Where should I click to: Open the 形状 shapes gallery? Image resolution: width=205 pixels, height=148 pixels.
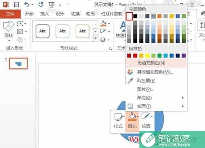(9, 31)
